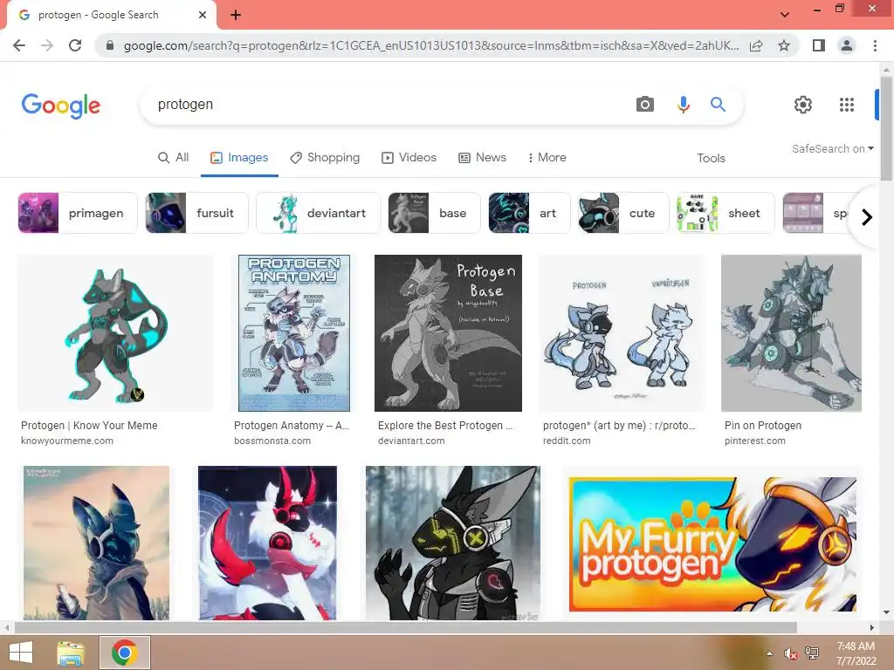Open the hooded blue protogen image
Viewport: 894px width, 670px height.
click(x=96, y=543)
